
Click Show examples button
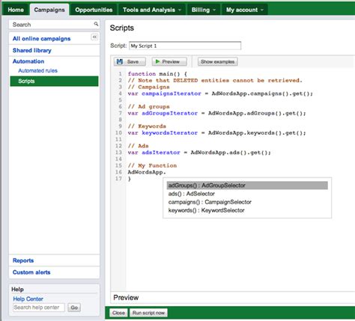217,61
